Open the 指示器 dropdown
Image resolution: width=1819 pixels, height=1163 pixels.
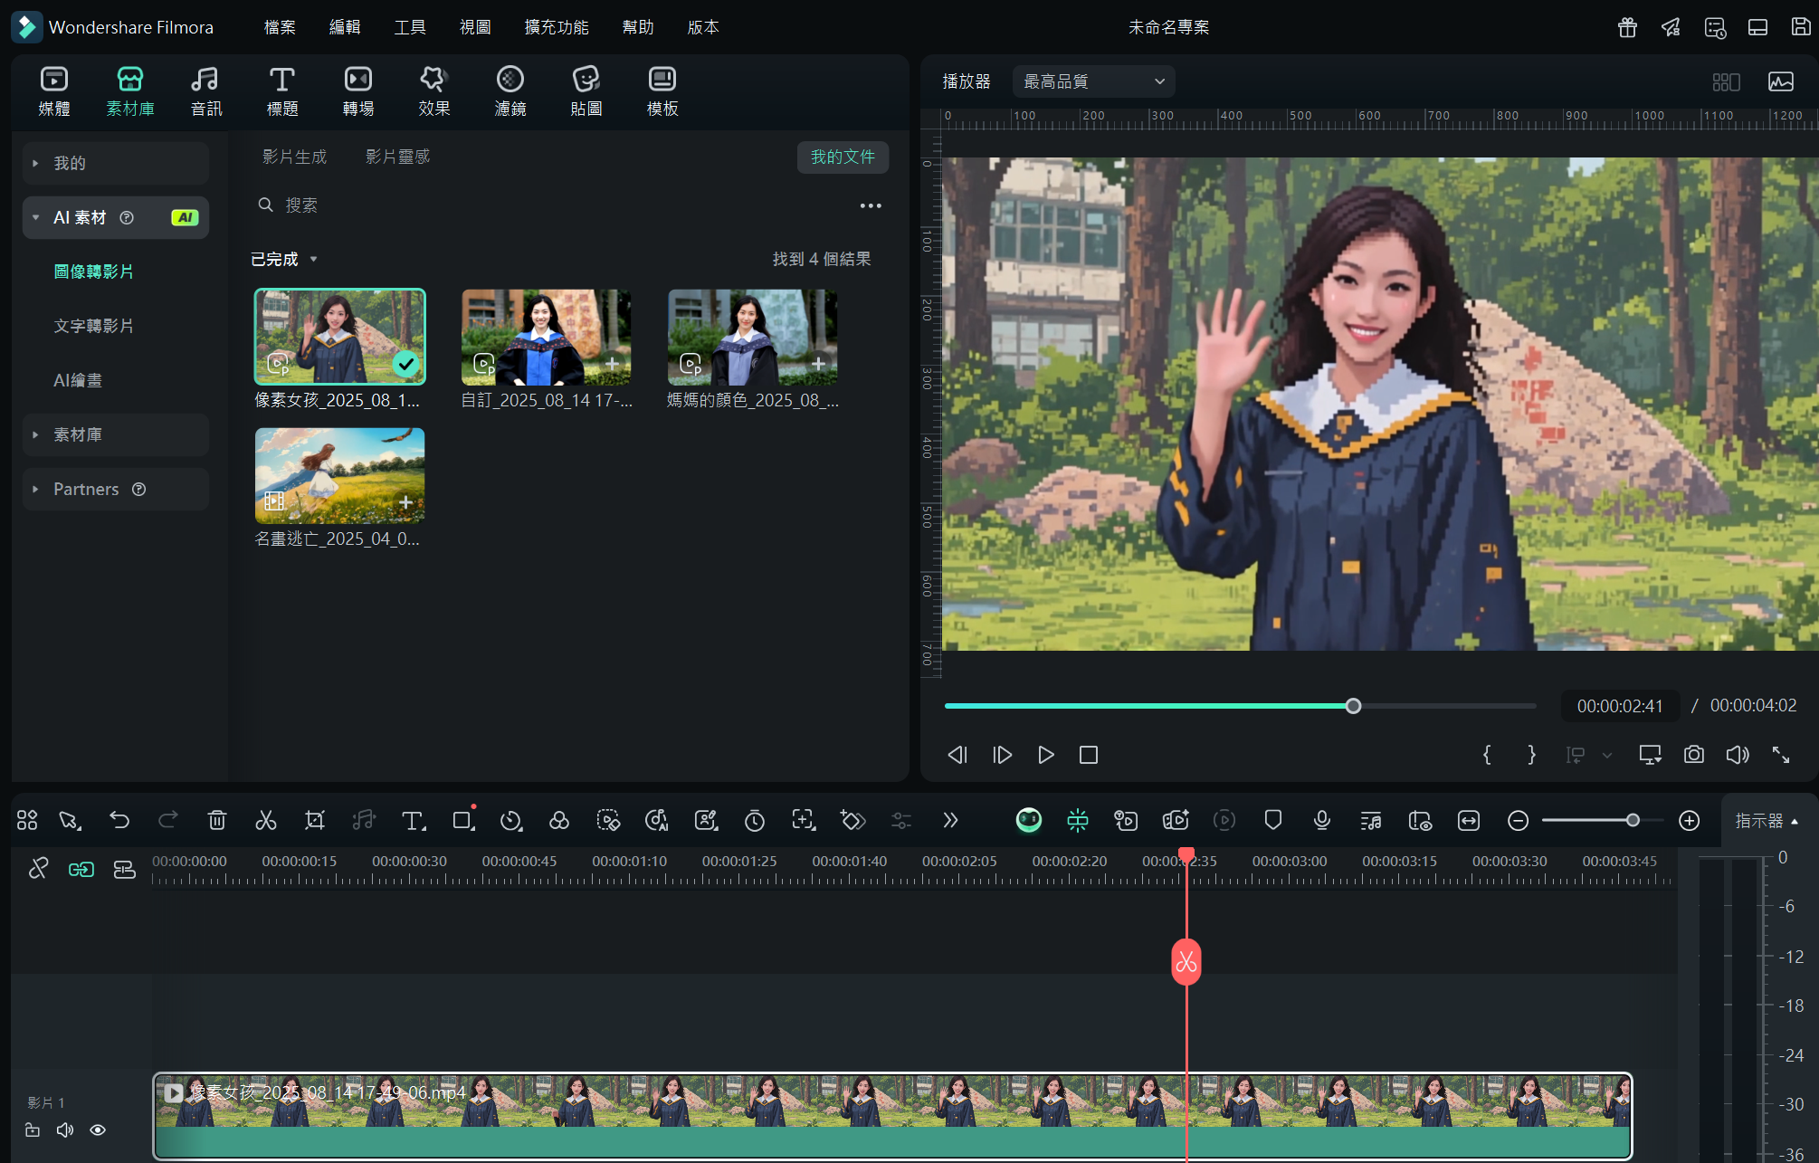[1767, 821]
